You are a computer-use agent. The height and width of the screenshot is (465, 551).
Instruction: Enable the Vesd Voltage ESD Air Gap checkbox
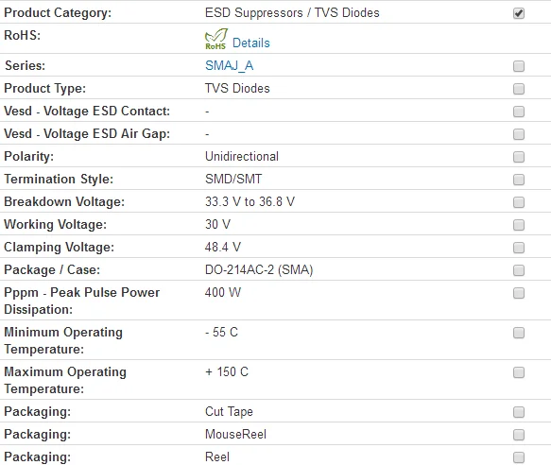coord(519,134)
